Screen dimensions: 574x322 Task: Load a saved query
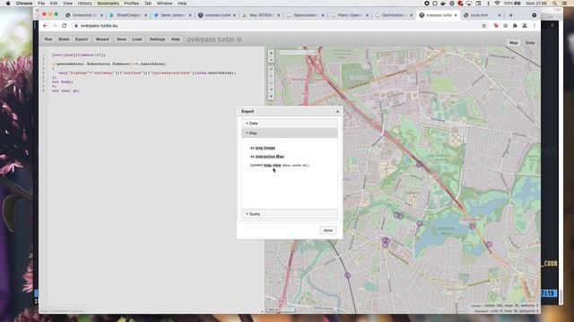click(x=137, y=39)
